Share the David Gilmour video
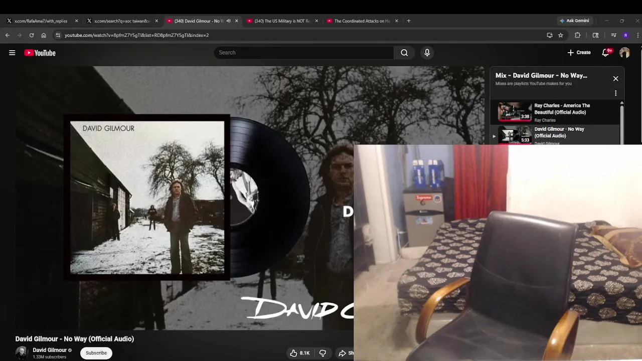 click(345, 353)
